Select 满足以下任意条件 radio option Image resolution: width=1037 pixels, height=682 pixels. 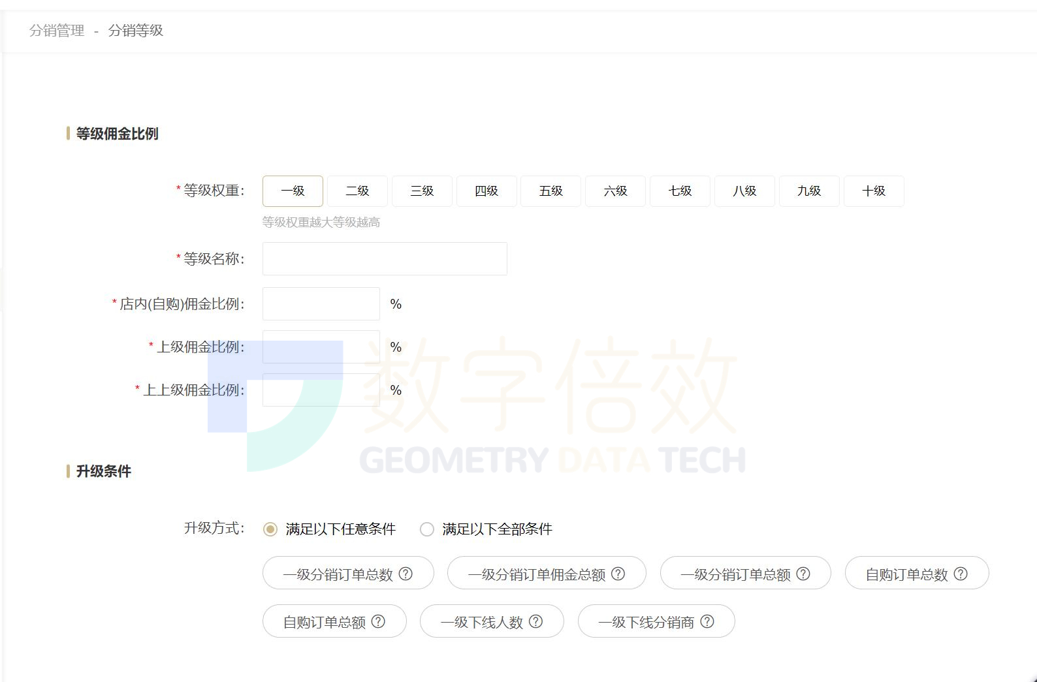(x=270, y=529)
